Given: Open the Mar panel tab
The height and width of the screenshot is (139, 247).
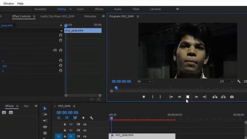Looking at the screenshot, I should 26,106.
